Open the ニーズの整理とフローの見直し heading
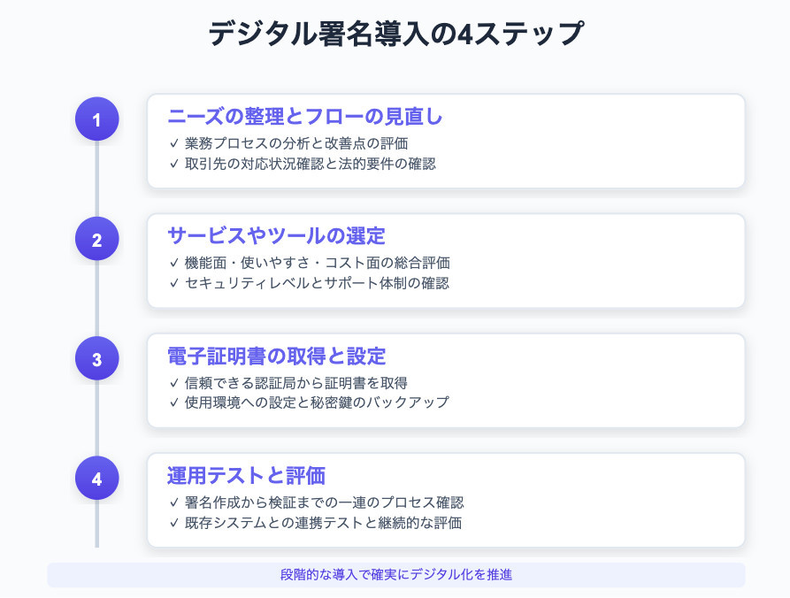This screenshot has width=790, height=598. coord(304,116)
